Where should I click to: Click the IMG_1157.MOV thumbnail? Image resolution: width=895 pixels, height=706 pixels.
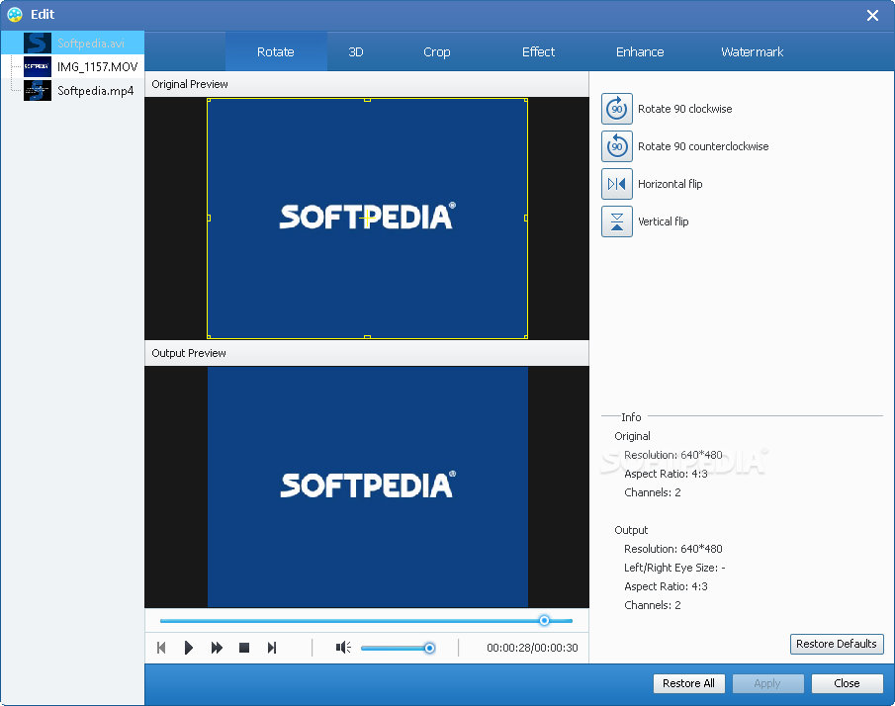[x=38, y=67]
